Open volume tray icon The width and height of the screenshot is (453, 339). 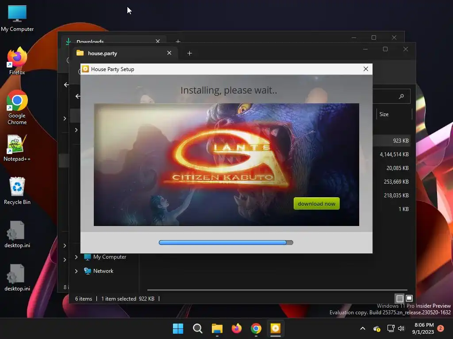401,328
